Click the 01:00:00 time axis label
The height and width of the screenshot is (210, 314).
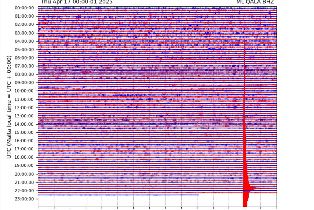[24, 16]
